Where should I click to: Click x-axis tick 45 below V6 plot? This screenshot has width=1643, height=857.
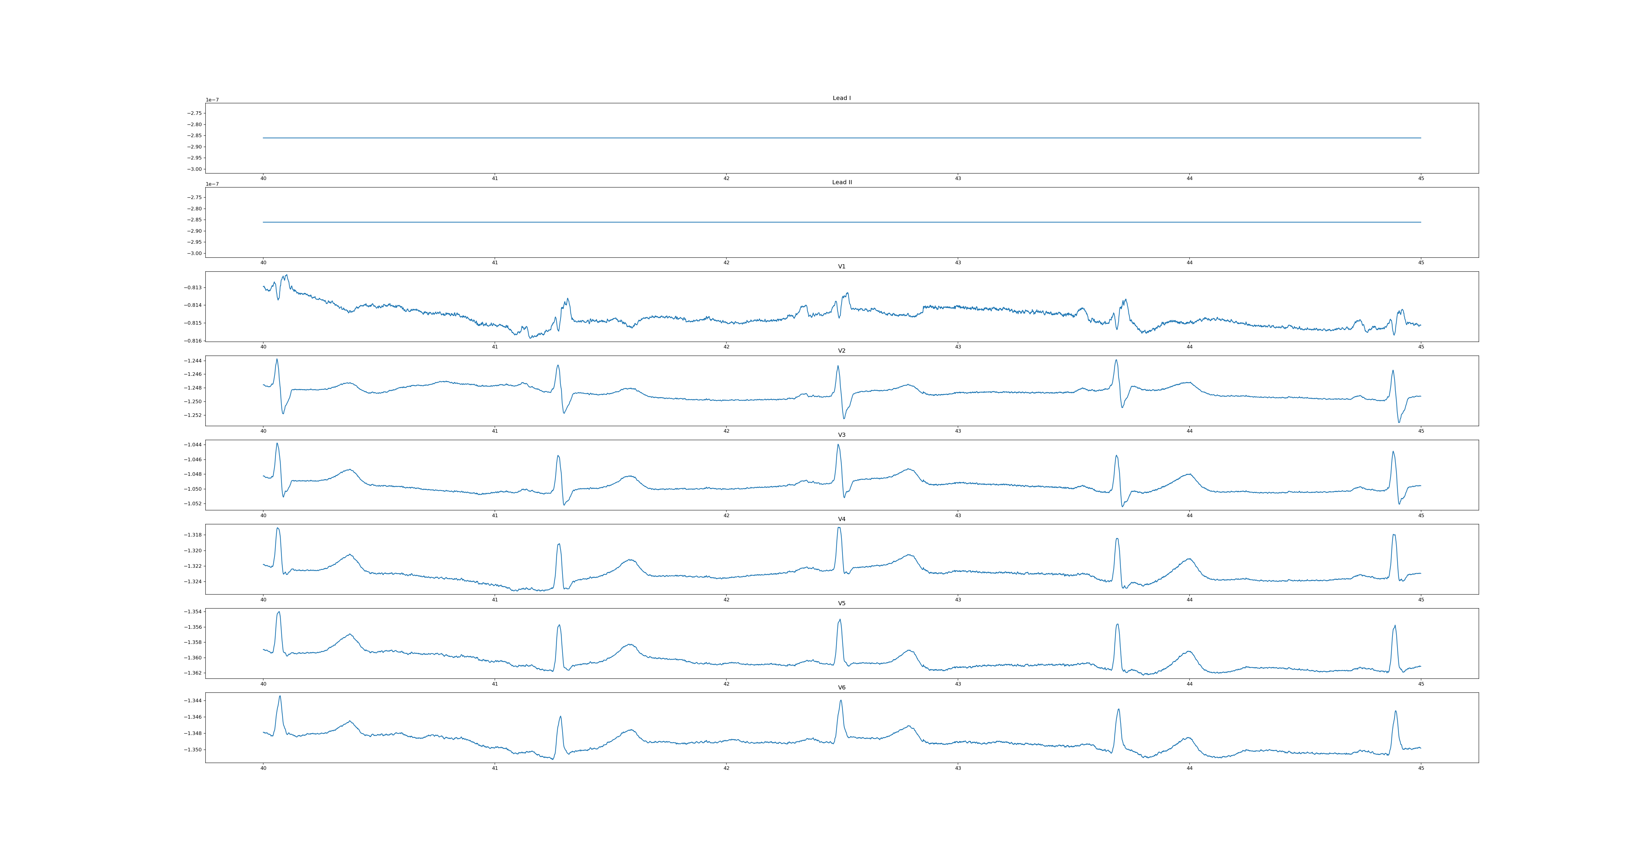[x=1421, y=768]
